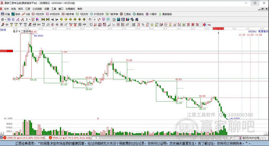Open the 文件 menu
Image resolution: width=269 pixels, height=146 pixels.
(x=6, y=9)
